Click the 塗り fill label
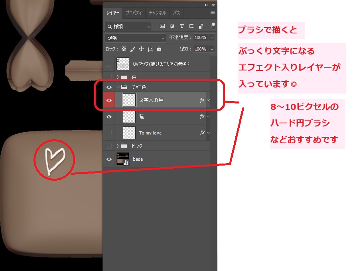Image resolution: width=353 pixels, height=271 pixels. pos(185,49)
